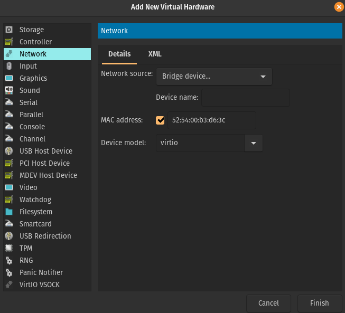Click the Sound hardware icon
The image size is (345, 313).
coord(9,90)
